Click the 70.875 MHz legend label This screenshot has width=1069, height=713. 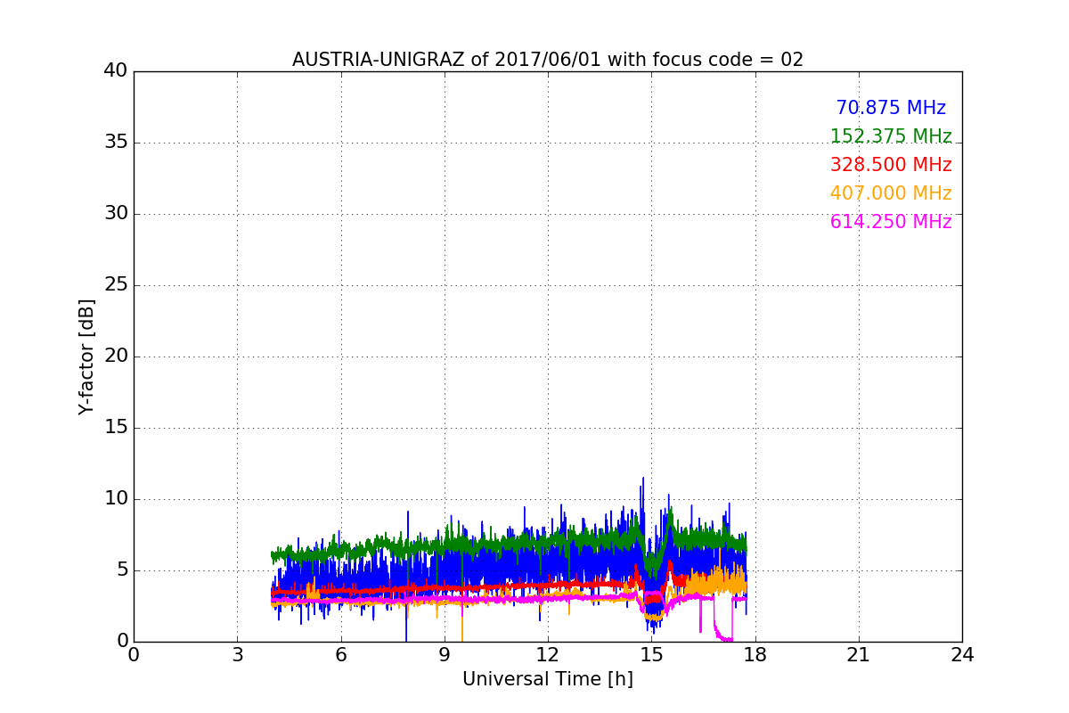tap(890, 108)
